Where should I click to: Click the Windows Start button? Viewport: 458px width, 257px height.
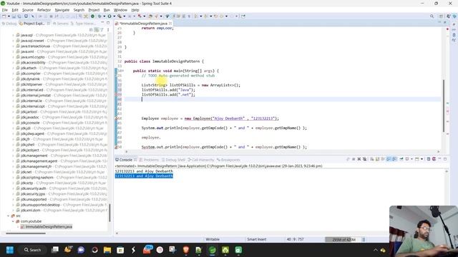(x=9, y=250)
